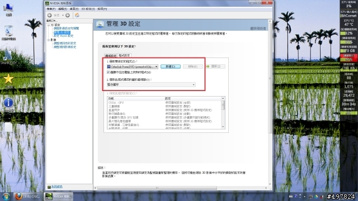The image size is (358, 201).
Task: Click the settings list vertical scrollbar thumb
Action: coord(223,106)
